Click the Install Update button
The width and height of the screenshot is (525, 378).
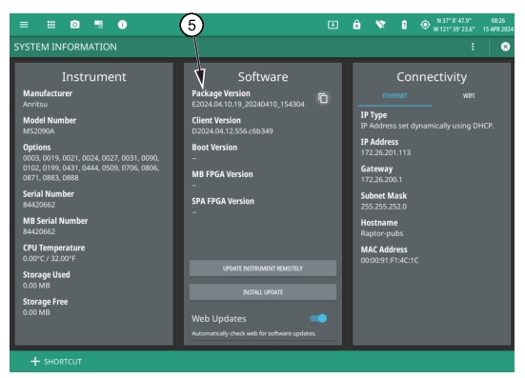[x=263, y=292]
